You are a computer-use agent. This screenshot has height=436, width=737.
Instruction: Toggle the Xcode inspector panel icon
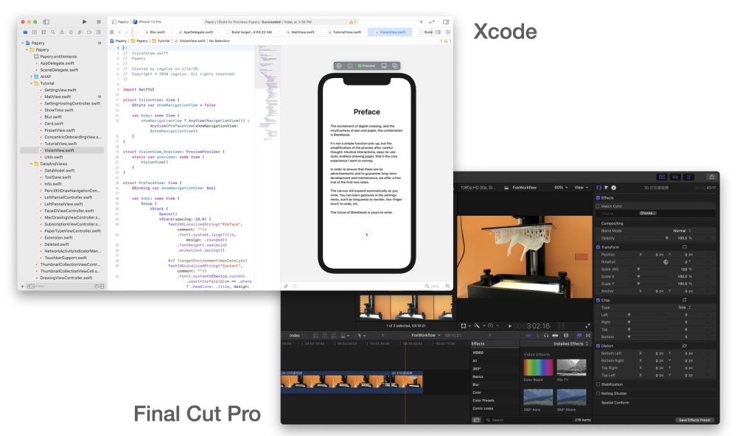pos(446,21)
